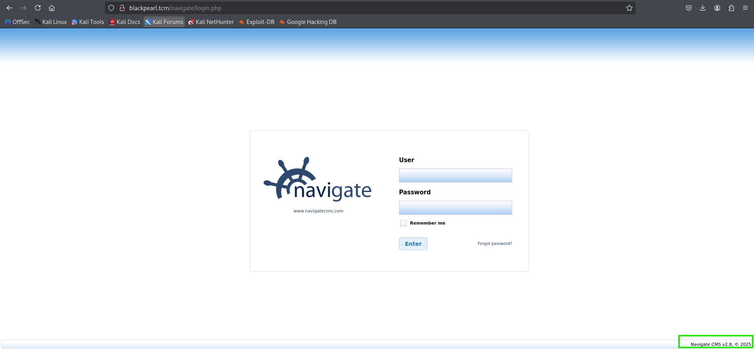Open the browser home page
The width and height of the screenshot is (754, 349).
(51, 8)
